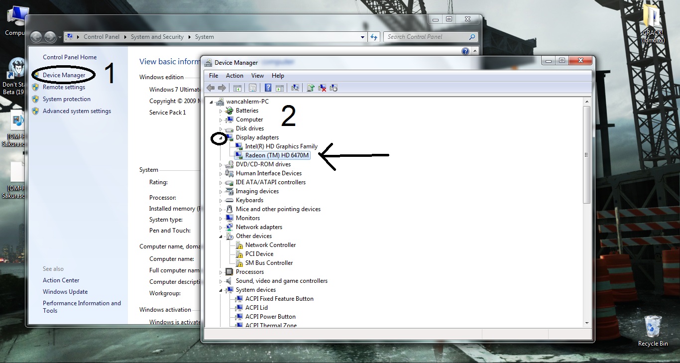Image resolution: width=680 pixels, height=363 pixels.
Task: Open Performance Information and Tools link
Action: 82,307
